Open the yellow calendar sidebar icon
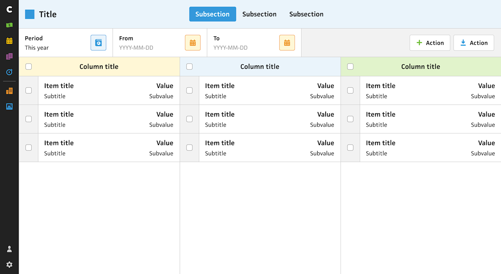501x274 pixels. pos(9,41)
